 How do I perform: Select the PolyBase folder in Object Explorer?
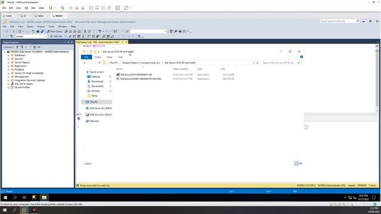tap(19, 70)
